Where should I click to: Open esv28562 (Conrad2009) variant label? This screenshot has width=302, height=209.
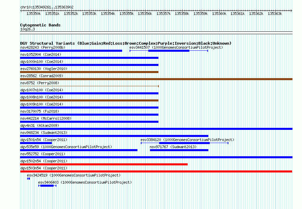coord(42,76)
